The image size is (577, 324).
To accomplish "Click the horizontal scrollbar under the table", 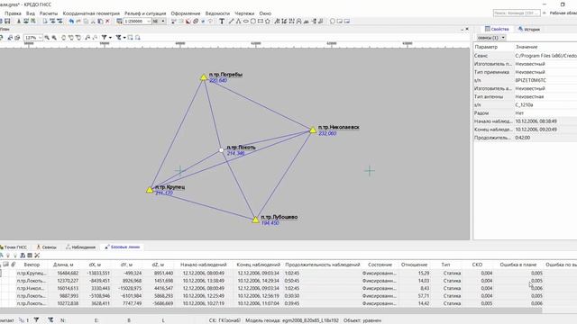I will 270,311.
